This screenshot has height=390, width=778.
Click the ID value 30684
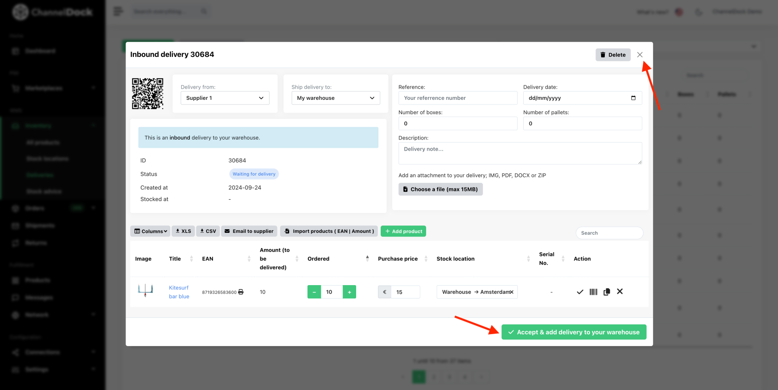pyautogui.click(x=237, y=161)
